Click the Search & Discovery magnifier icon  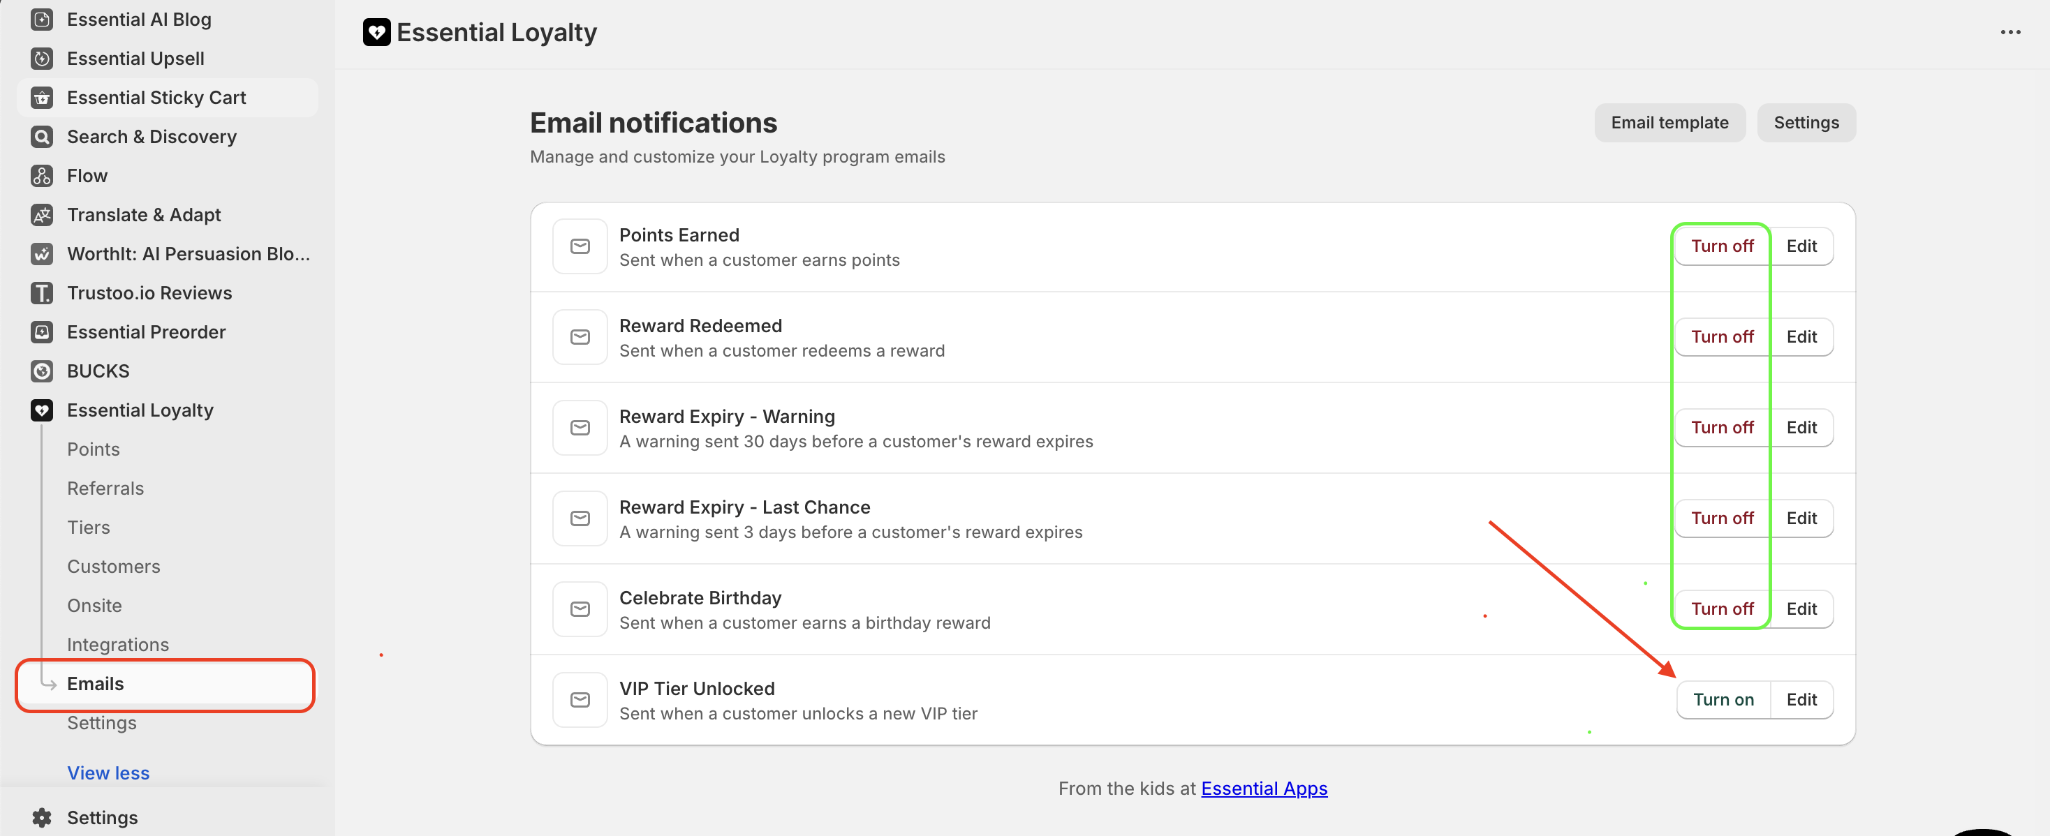pyautogui.click(x=41, y=136)
